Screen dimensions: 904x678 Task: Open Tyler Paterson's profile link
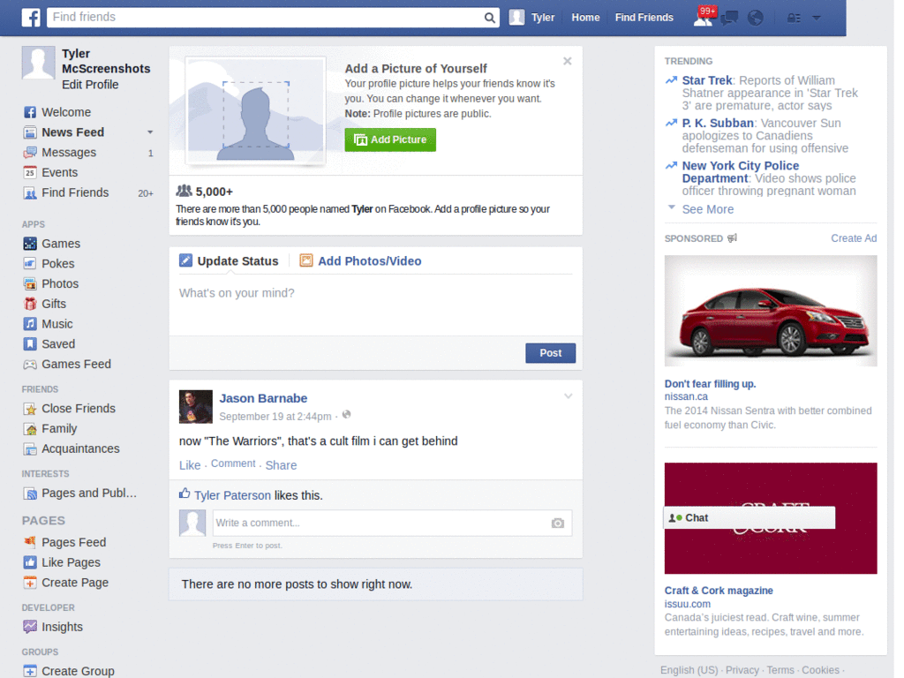(232, 495)
